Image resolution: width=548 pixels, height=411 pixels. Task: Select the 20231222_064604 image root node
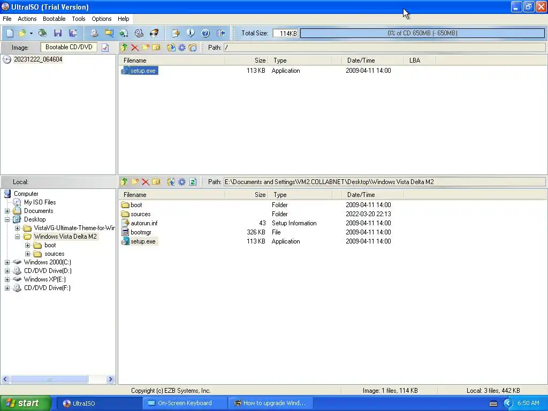pyautogui.click(x=38, y=59)
